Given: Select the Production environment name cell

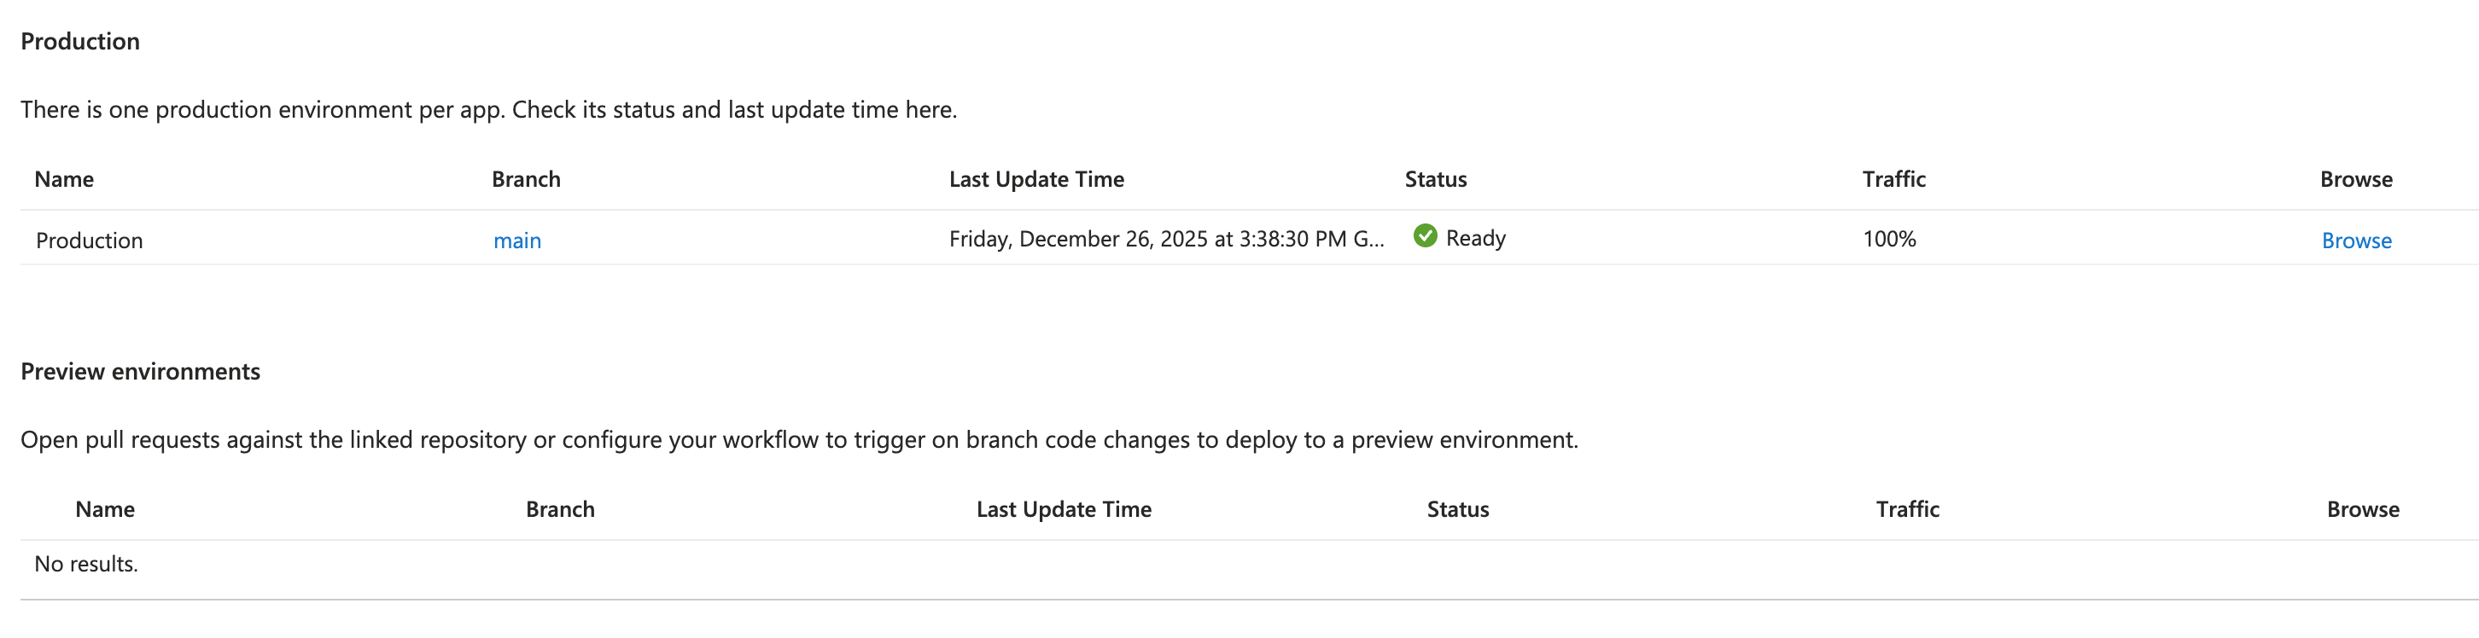Looking at the screenshot, I should pos(89,241).
